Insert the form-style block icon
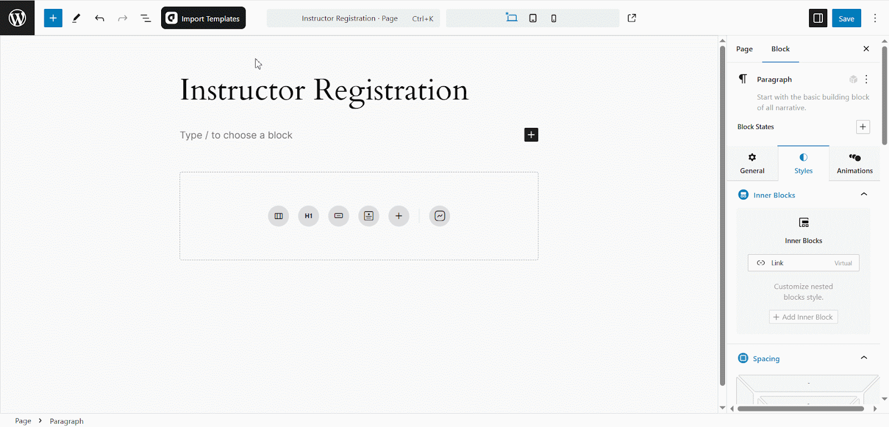889x427 pixels. (x=368, y=216)
